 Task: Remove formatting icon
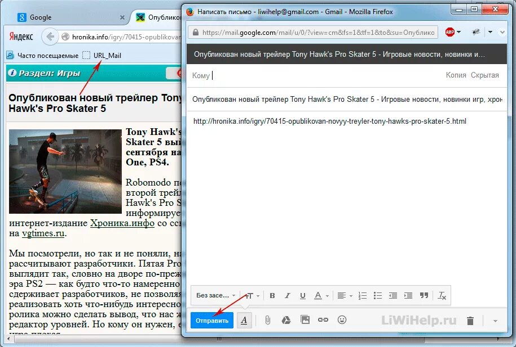(x=442, y=296)
